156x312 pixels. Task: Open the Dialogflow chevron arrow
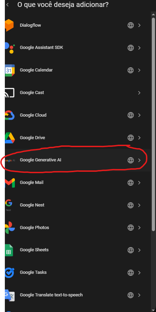[x=139, y=25]
